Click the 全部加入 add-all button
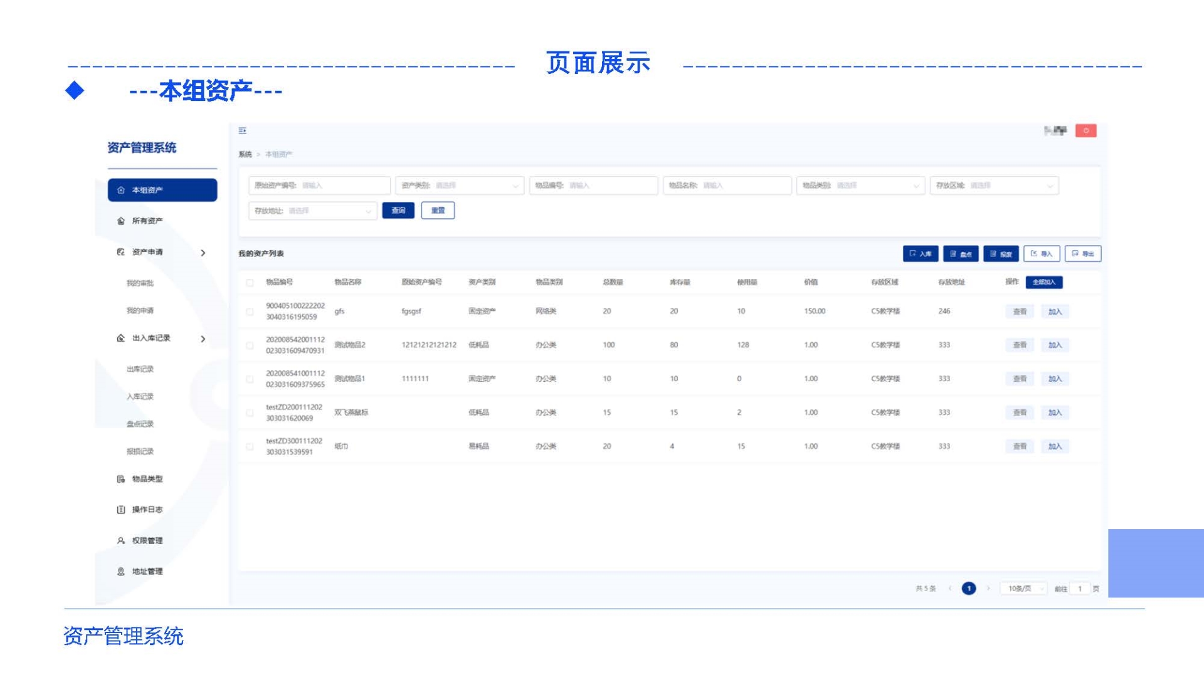The image size is (1204, 677). [1043, 282]
